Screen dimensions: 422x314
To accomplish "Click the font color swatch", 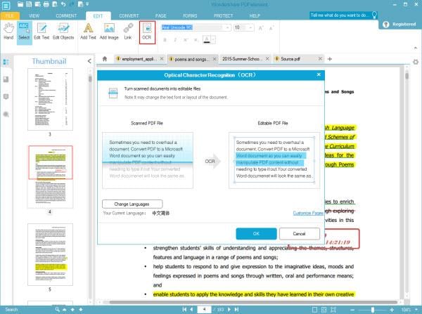I will click(x=207, y=40).
